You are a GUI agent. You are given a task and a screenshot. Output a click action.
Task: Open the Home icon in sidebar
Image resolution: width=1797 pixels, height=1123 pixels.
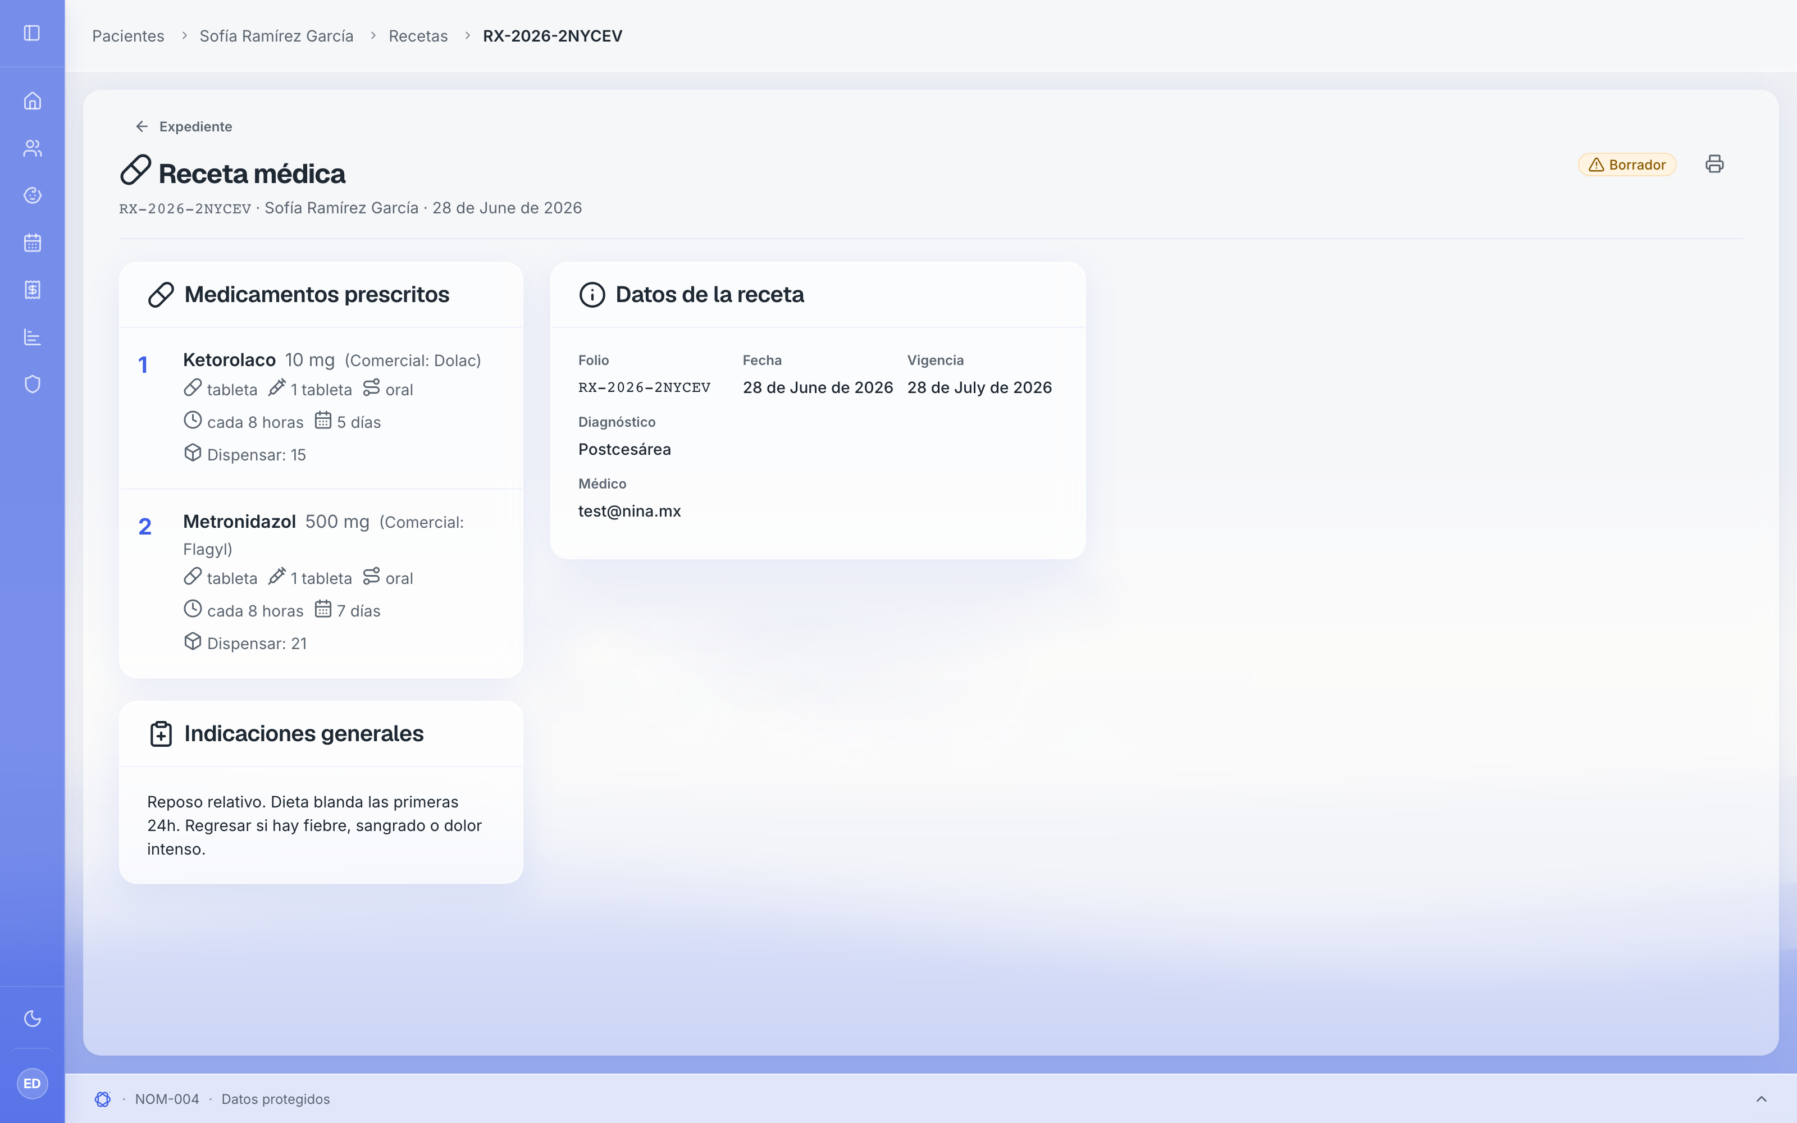tap(32, 101)
